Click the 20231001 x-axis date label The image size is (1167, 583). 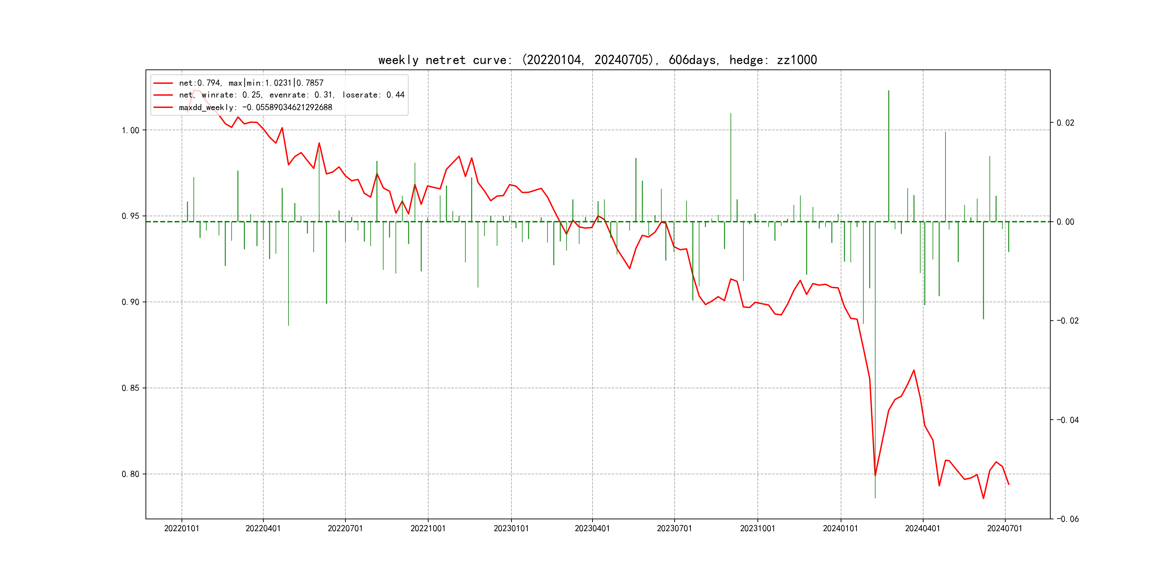(757, 529)
